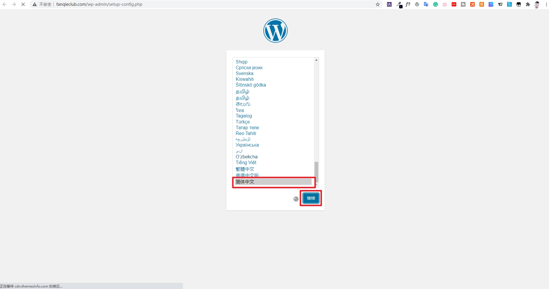Image resolution: width=549 pixels, height=289 pixels.
Task: Open the browser profile avatar
Action: point(537,5)
